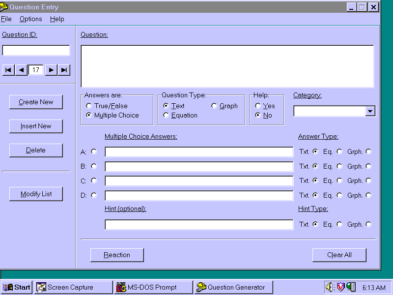The height and width of the screenshot is (295, 393).
Task: Go to previous question record
Action: point(21,70)
